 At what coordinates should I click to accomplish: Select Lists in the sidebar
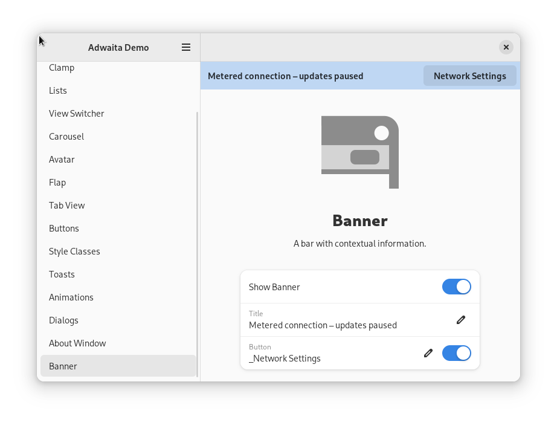pos(118,91)
